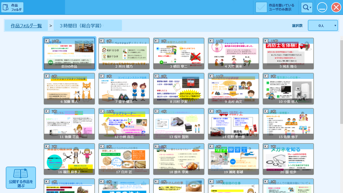The image size is (343, 193).
Task: Open 岡本 陸斗's work thumbnail
Action: coord(288,54)
